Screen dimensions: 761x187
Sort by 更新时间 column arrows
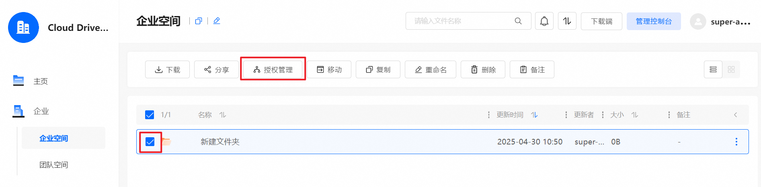[x=534, y=115]
